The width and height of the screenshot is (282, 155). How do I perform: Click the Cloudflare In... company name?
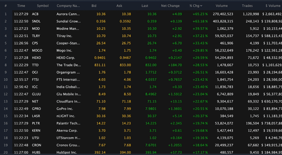point(68,102)
